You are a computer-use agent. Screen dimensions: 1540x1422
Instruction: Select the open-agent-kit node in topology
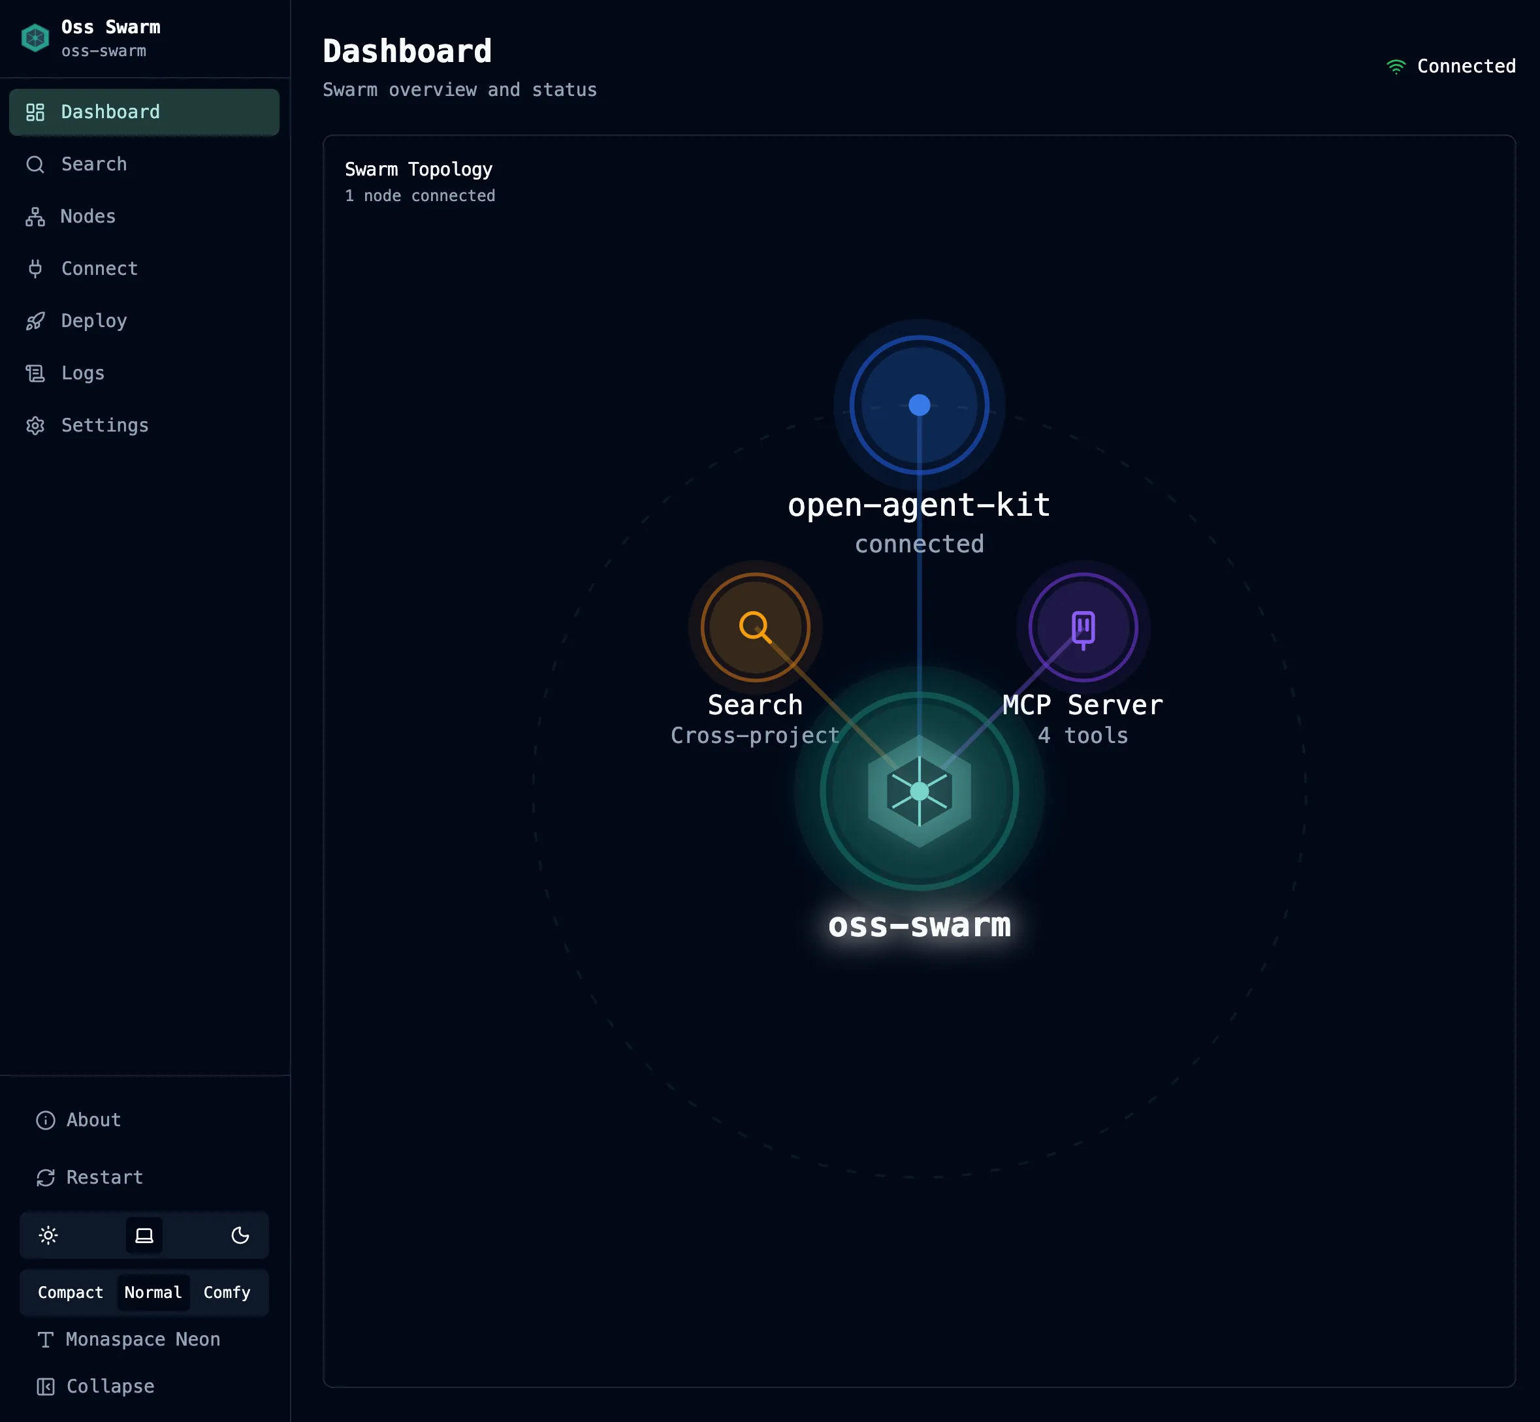click(920, 405)
